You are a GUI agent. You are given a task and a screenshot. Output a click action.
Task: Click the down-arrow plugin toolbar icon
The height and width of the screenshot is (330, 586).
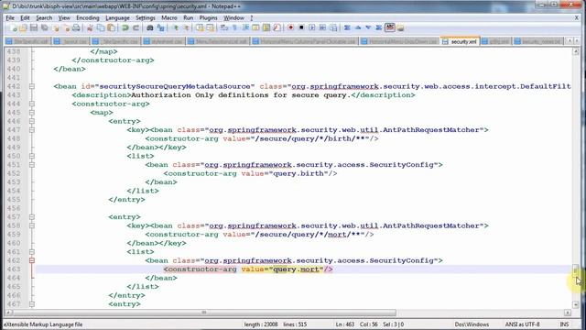[x=368, y=27]
